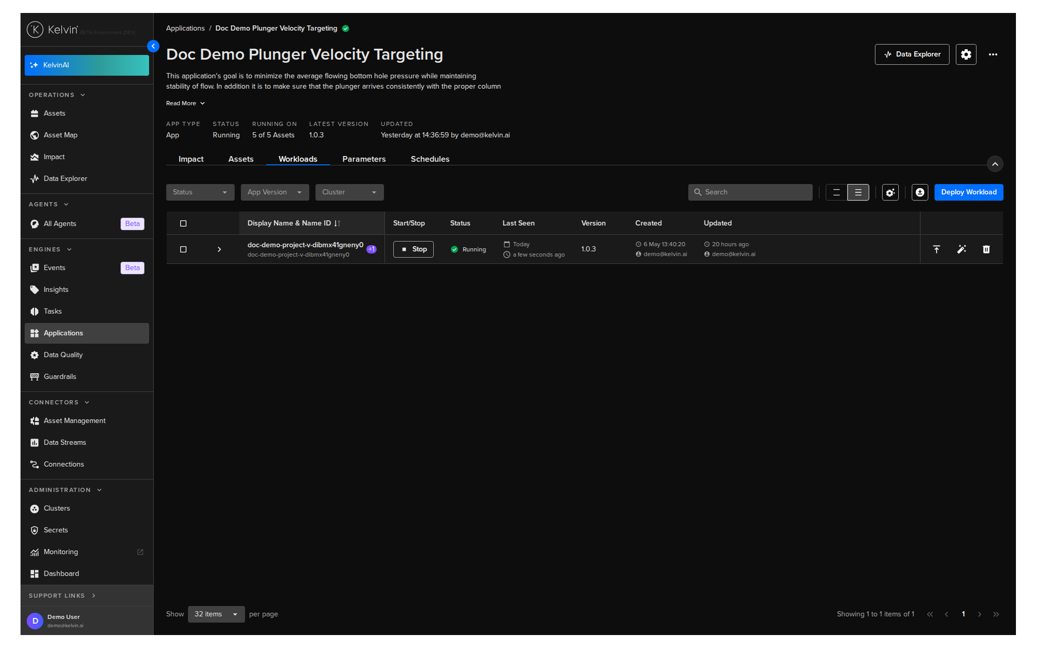The height and width of the screenshot is (648, 1037).
Task: Change items per page dropdown
Action: pos(216,615)
